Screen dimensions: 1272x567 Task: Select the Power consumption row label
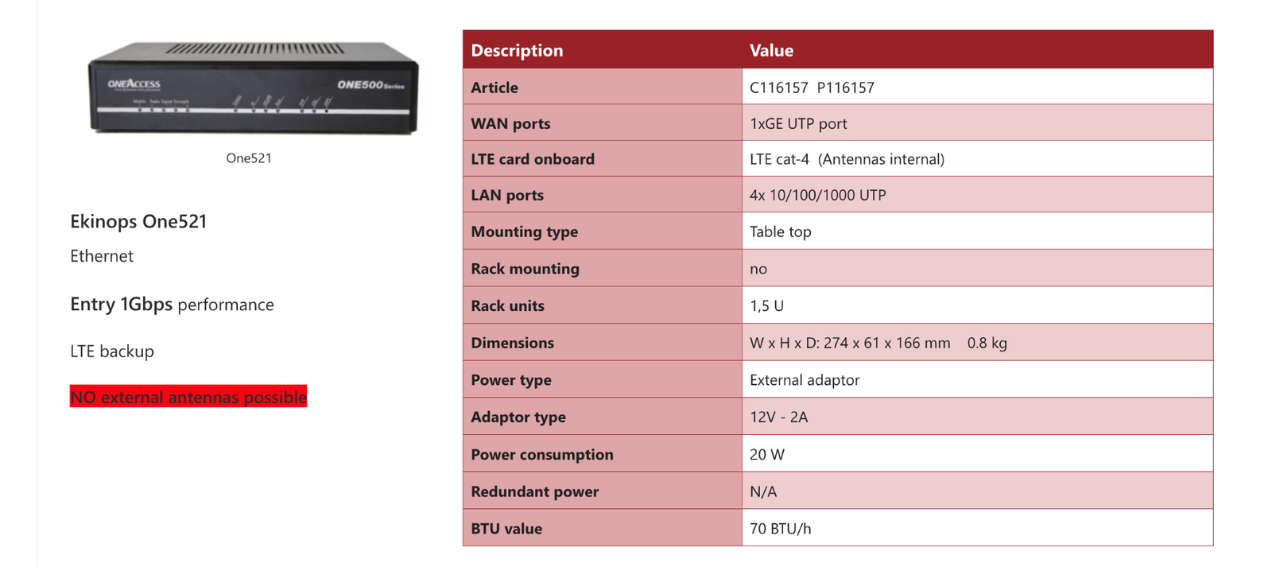point(542,454)
